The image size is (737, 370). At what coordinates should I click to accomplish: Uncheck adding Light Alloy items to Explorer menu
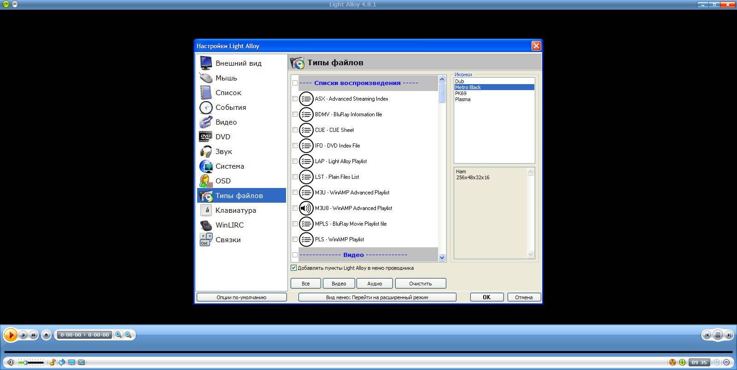pyautogui.click(x=293, y=268)
